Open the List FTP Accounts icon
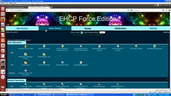This screenshot has width=171, height=96. click(44, 63)
